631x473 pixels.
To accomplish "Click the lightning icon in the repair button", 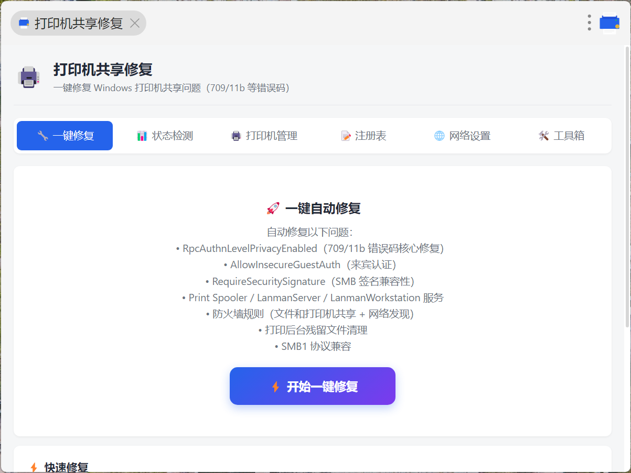I will pyautogui.click(x=275, y=387).
